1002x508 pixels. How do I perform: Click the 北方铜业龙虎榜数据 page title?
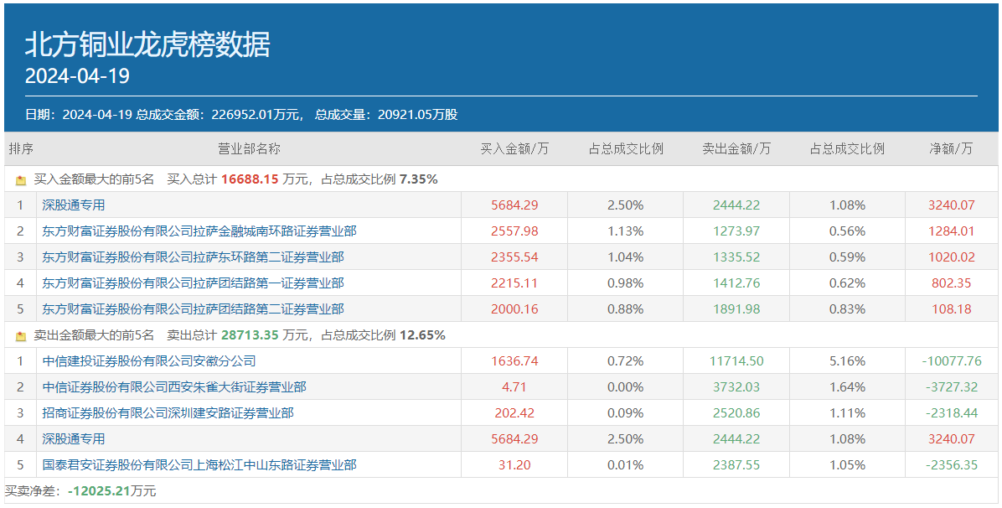pyautogui.click(x=147, y=44)
